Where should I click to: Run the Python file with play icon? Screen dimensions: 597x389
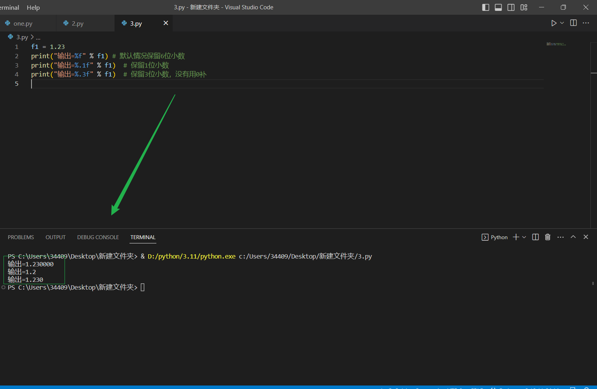(553, 23)
